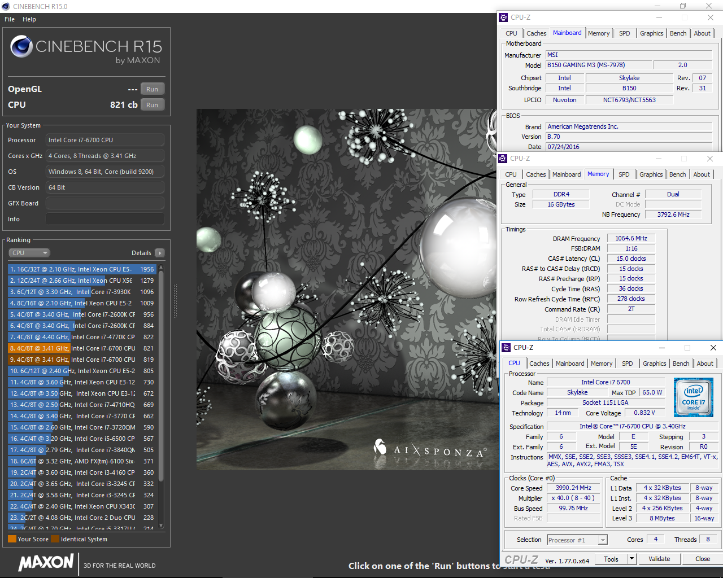Click the Multiplier x 40.0 value
This screenshot has width=723, height=578.
click(x=573, y=498)
